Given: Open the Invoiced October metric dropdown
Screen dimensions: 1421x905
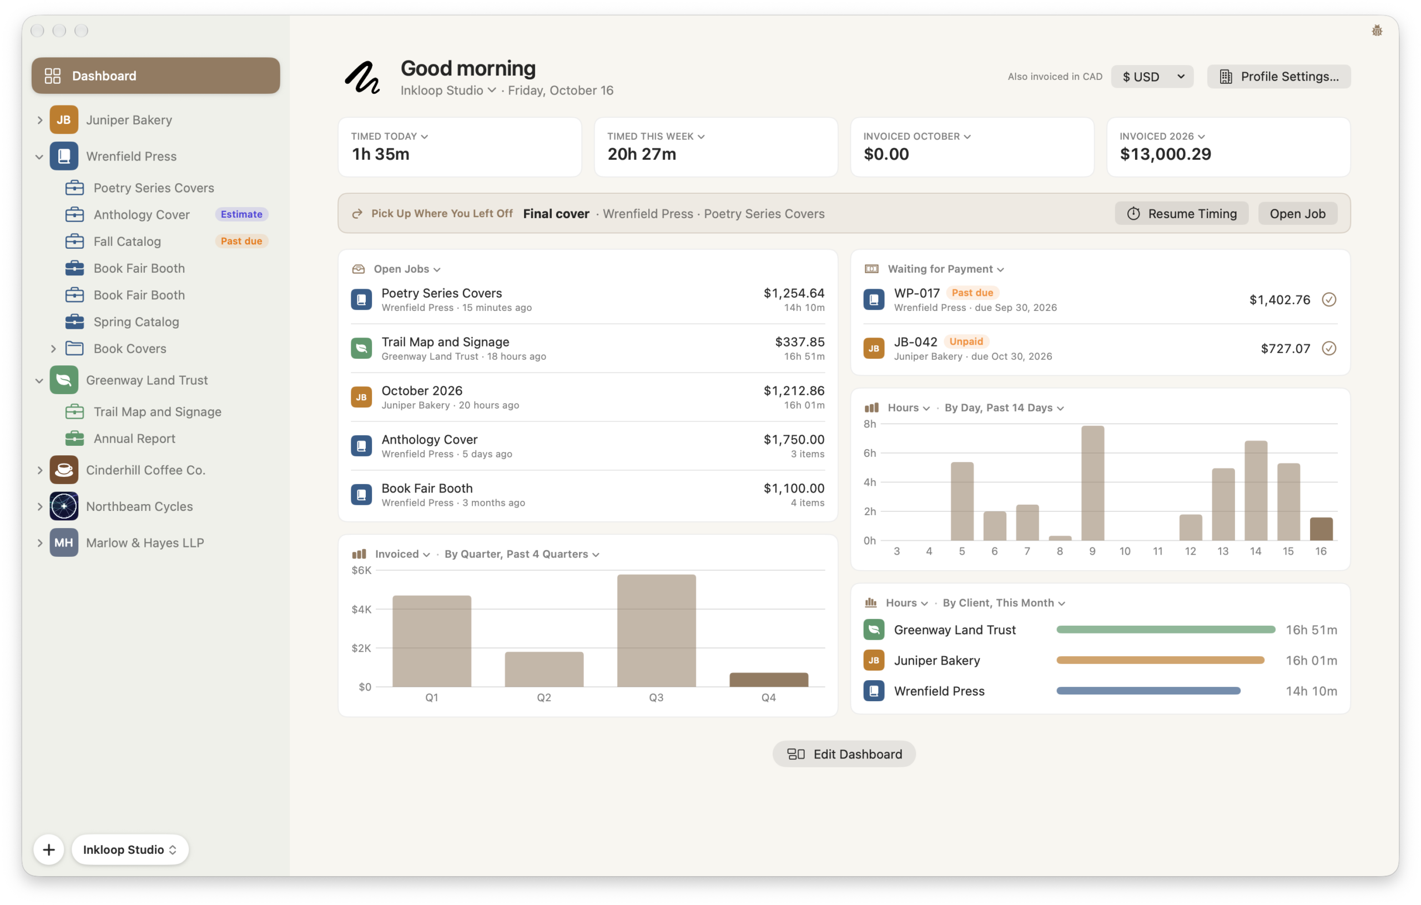Looking at the screenshot, I should [x=917, y=137].
